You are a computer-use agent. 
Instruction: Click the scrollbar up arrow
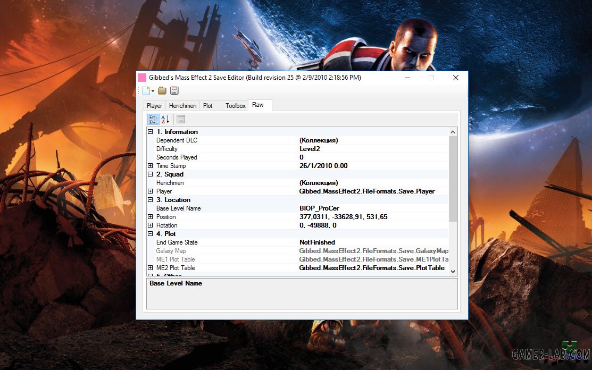click(453, 132)
